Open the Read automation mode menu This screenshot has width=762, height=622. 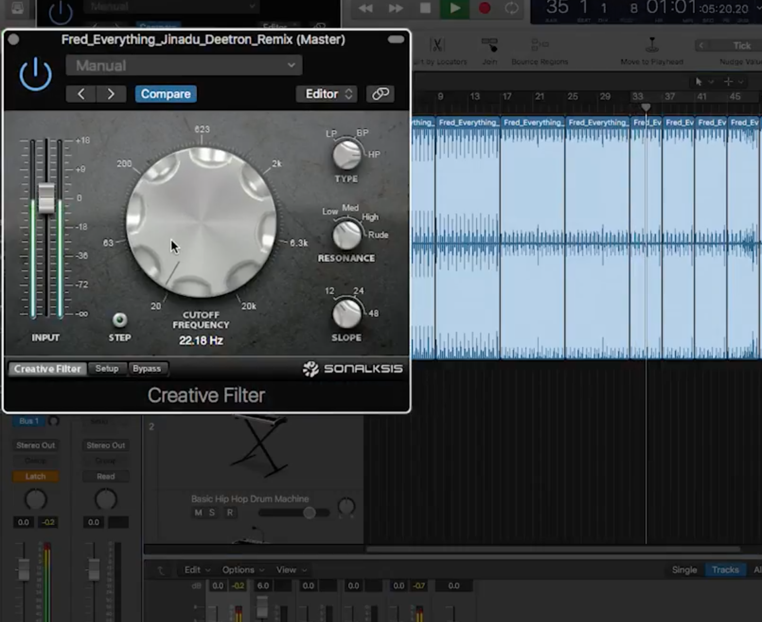click(106, 476)
